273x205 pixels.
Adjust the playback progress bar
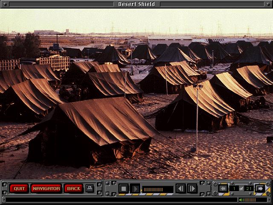pyautogui.click(x=158, y=190)
